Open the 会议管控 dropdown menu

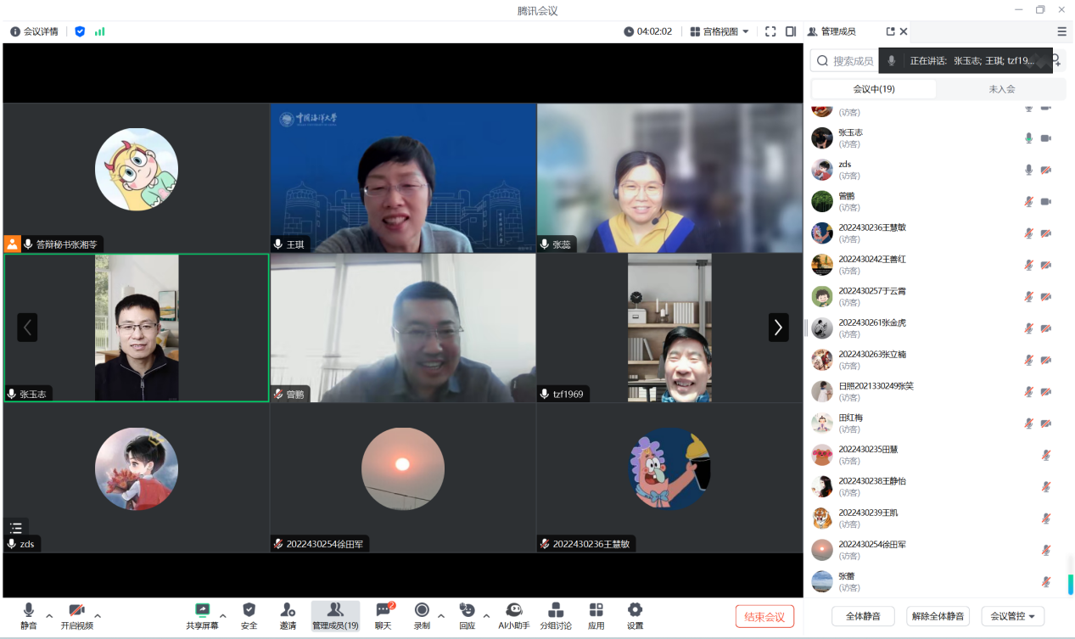[1012, 616]
